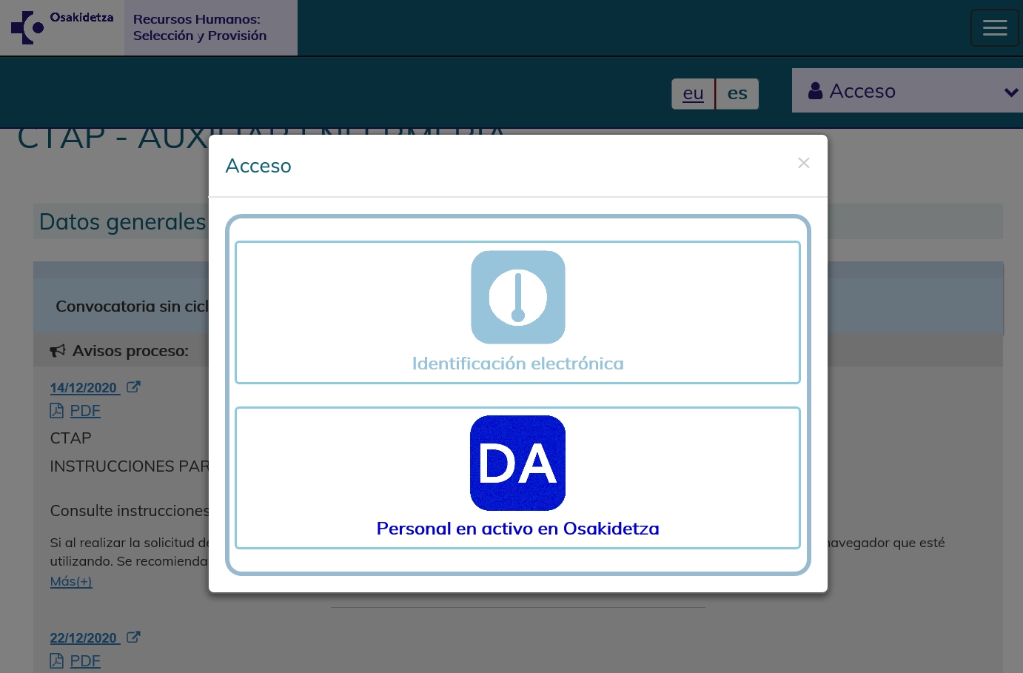Image resolution: width=1023 pixels, height=673 pixels.
Task: Switch language to Spanish (es)
Action: (737, 94)
